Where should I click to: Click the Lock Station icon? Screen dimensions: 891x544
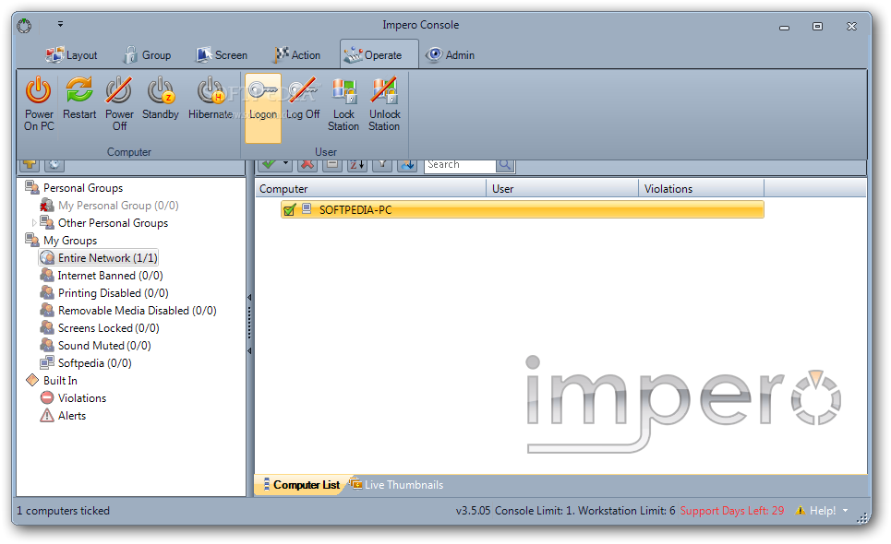(x=343, y=90)
